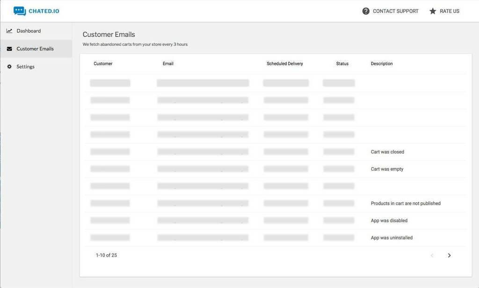
Task: Open the Settings menu item
Action: [36, 66]
